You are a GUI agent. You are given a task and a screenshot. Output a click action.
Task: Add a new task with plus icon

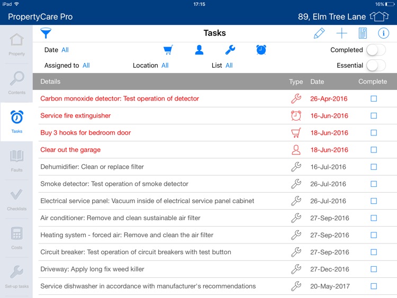pos(341,33)
